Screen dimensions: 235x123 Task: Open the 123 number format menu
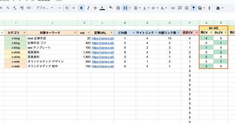(29, 8)
